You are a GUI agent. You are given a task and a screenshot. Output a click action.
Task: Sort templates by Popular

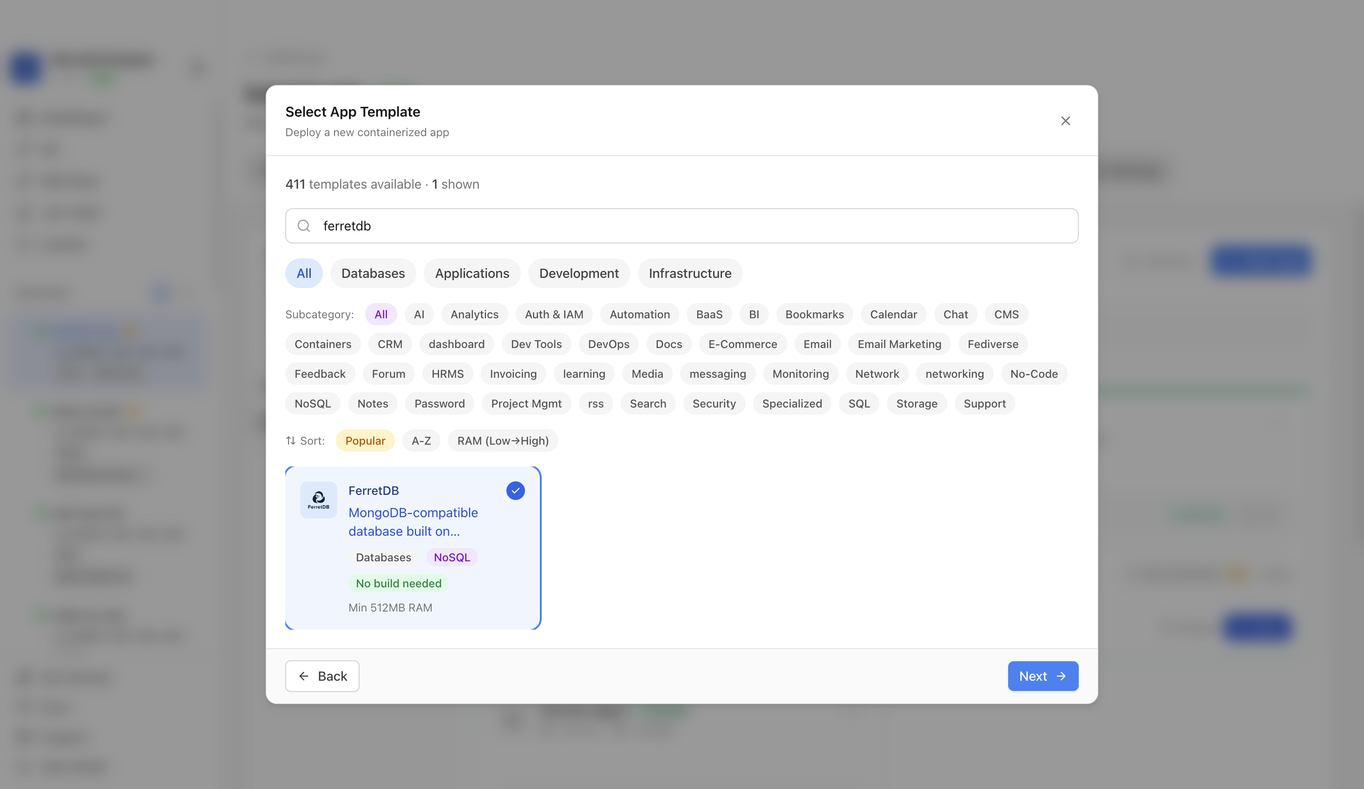(x=365, y=441)
